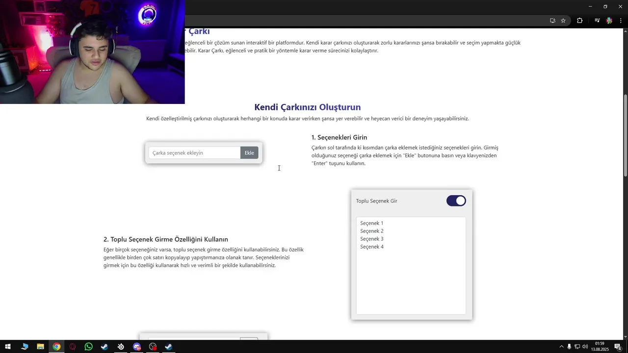Open the clock showing 01:59
628x353 pixels.
(600, 347)
